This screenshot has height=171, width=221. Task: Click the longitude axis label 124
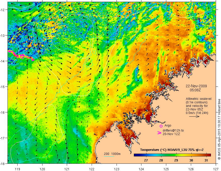click(141, 169)
